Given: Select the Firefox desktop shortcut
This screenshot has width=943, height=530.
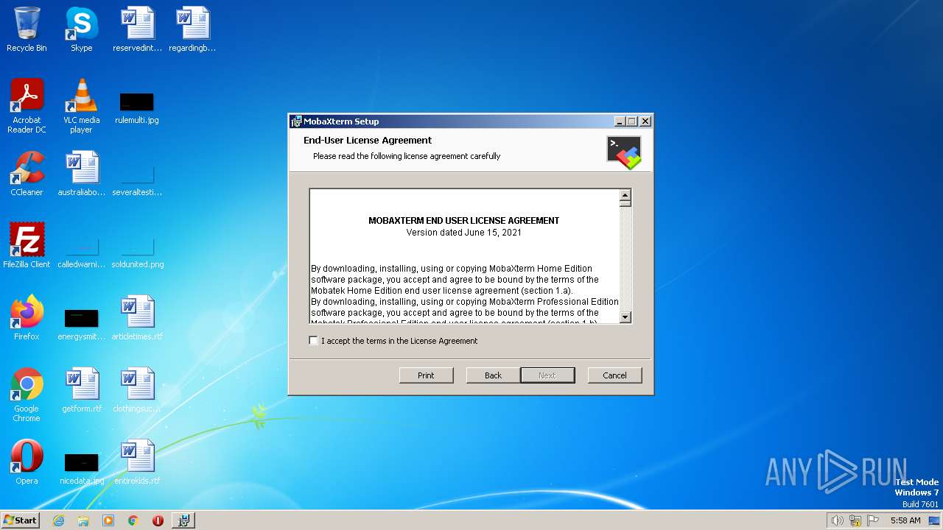Looking at the screenshot, I should click(x=27, y=318).
